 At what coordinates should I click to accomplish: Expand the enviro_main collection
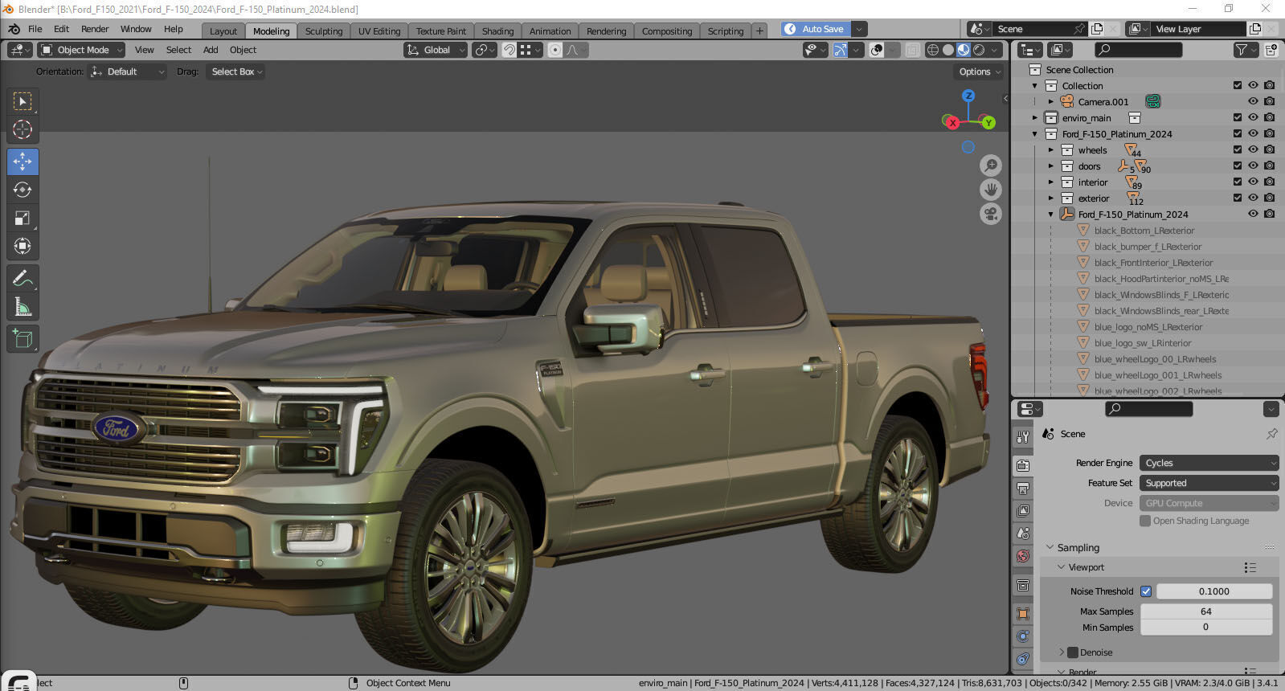(x=1035, y=118)
